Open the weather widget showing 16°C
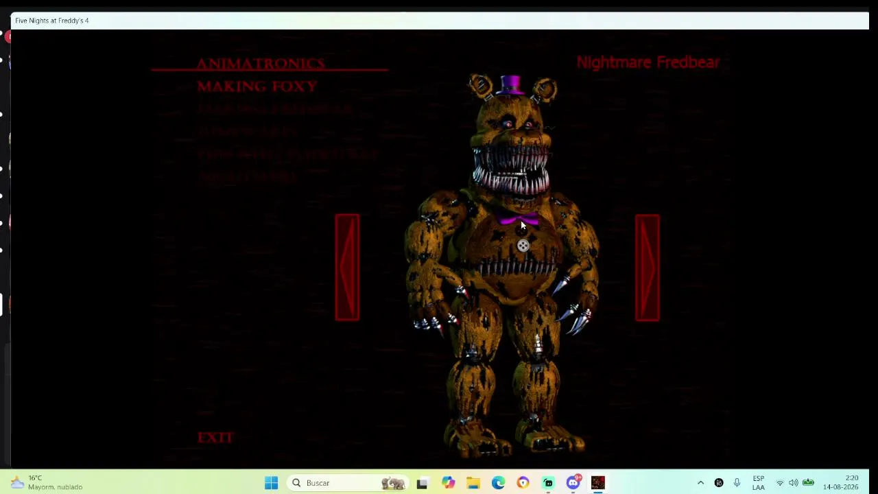This screenshot has height=494, width=878. point(47,482)
